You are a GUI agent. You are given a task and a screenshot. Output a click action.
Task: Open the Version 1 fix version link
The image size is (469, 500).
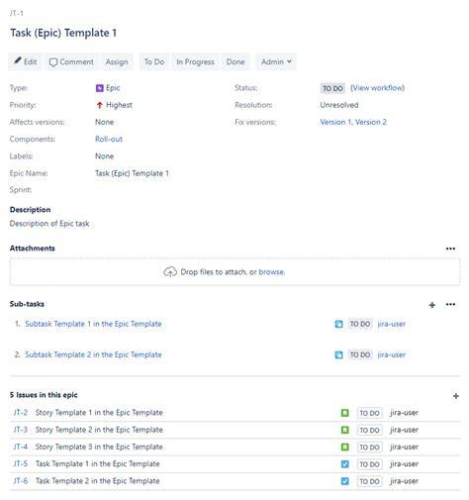(x=334, y=122)
